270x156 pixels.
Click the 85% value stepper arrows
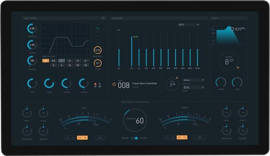(x=203, y=87)
